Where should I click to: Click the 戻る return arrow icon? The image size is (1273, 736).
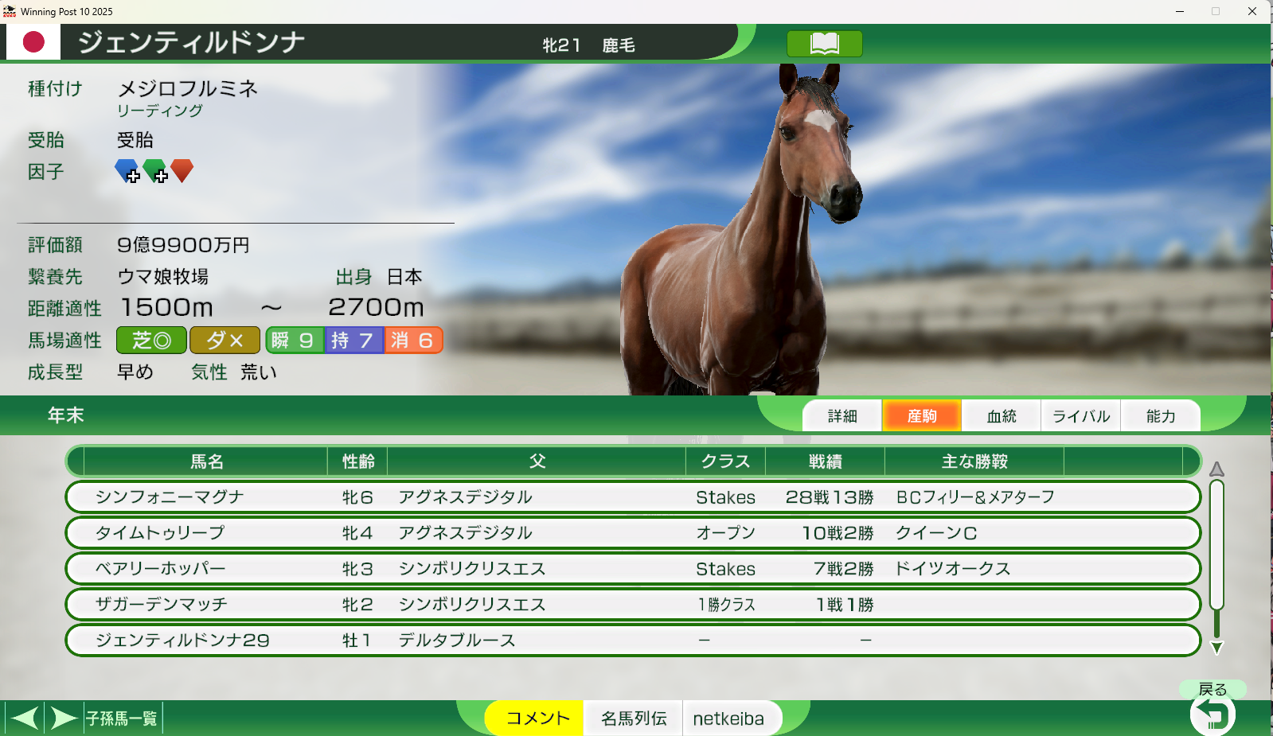pyautogui.click(x=1212, y=715)
